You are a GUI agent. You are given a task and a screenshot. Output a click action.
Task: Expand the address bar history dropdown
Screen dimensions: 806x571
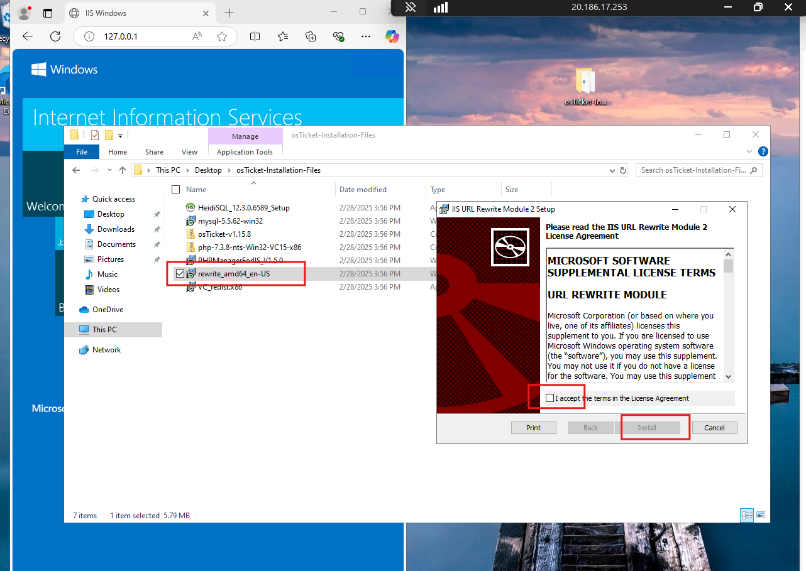(x=613, y=170)
